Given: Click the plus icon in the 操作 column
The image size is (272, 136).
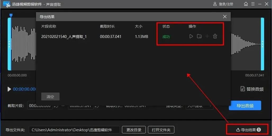Looking at the screenshot, I should pos(207,36).
